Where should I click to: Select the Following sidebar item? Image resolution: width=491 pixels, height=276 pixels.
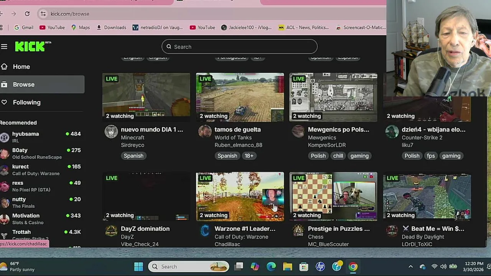point(42,102)
